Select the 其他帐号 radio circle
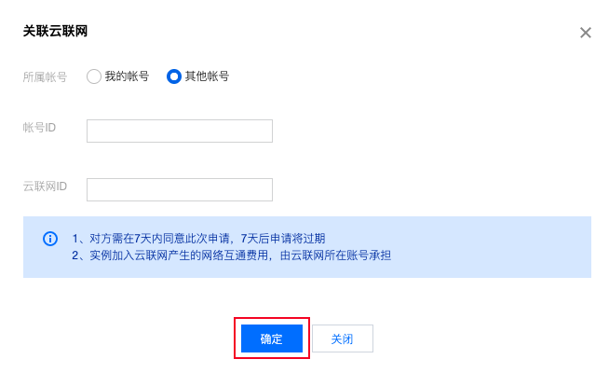Image resolution: width=609 pixels, height=373 pixels. [x=173, y=76]
